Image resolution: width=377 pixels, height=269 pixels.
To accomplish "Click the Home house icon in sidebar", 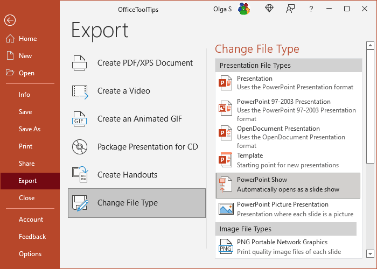I will coord(10,38).
